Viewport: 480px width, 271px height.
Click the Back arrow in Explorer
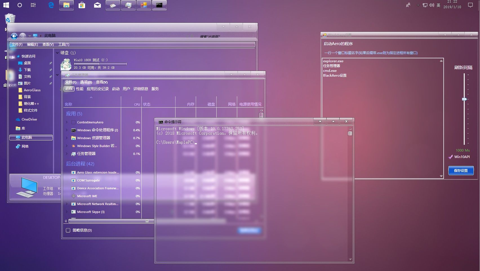(x=14, y=36)
